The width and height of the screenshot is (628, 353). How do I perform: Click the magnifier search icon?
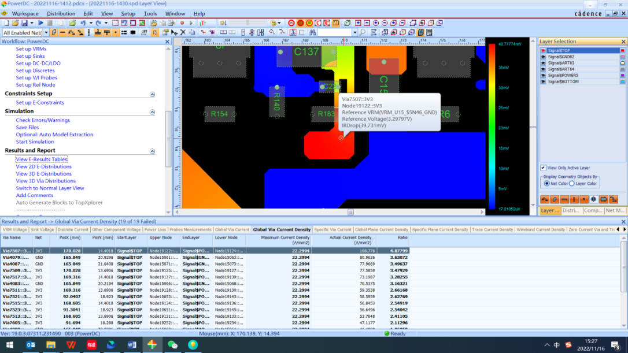click(363, 32)
